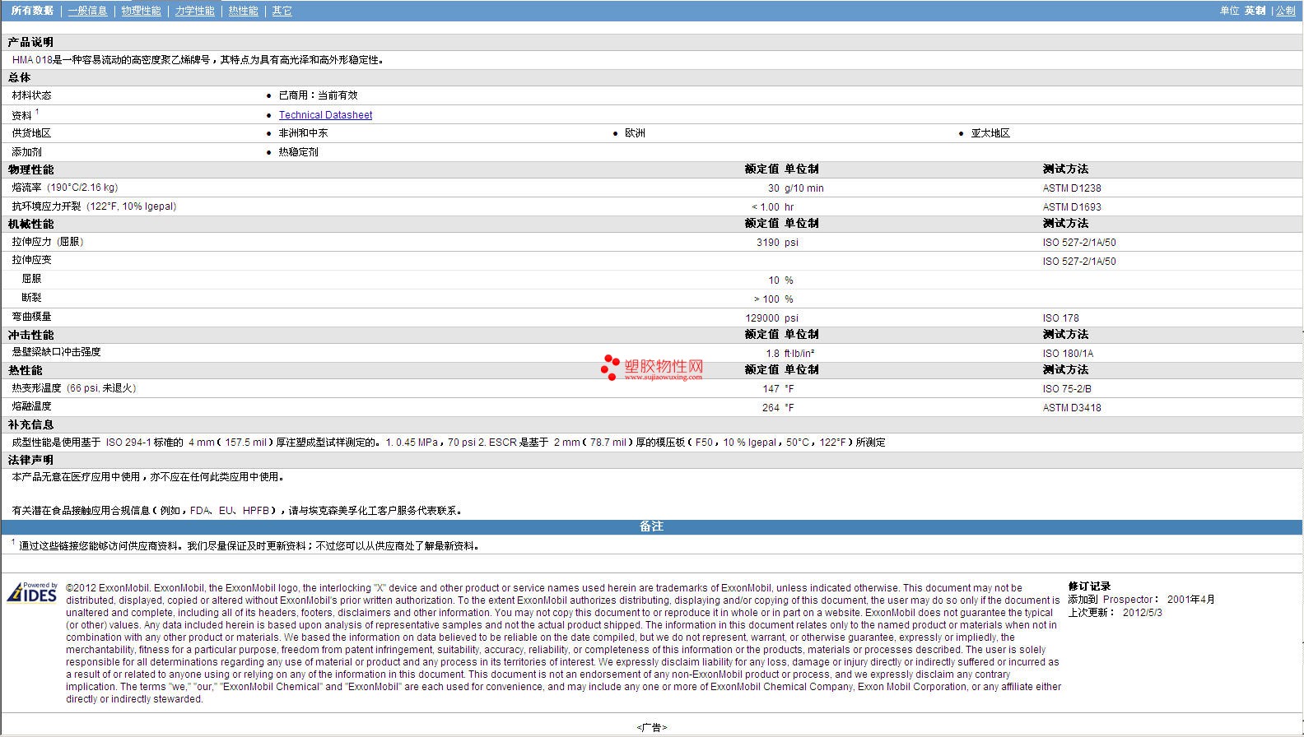Open the 热性能 tab in the top bar
Screen dimensions: 1304x737
tap(243, 11)
